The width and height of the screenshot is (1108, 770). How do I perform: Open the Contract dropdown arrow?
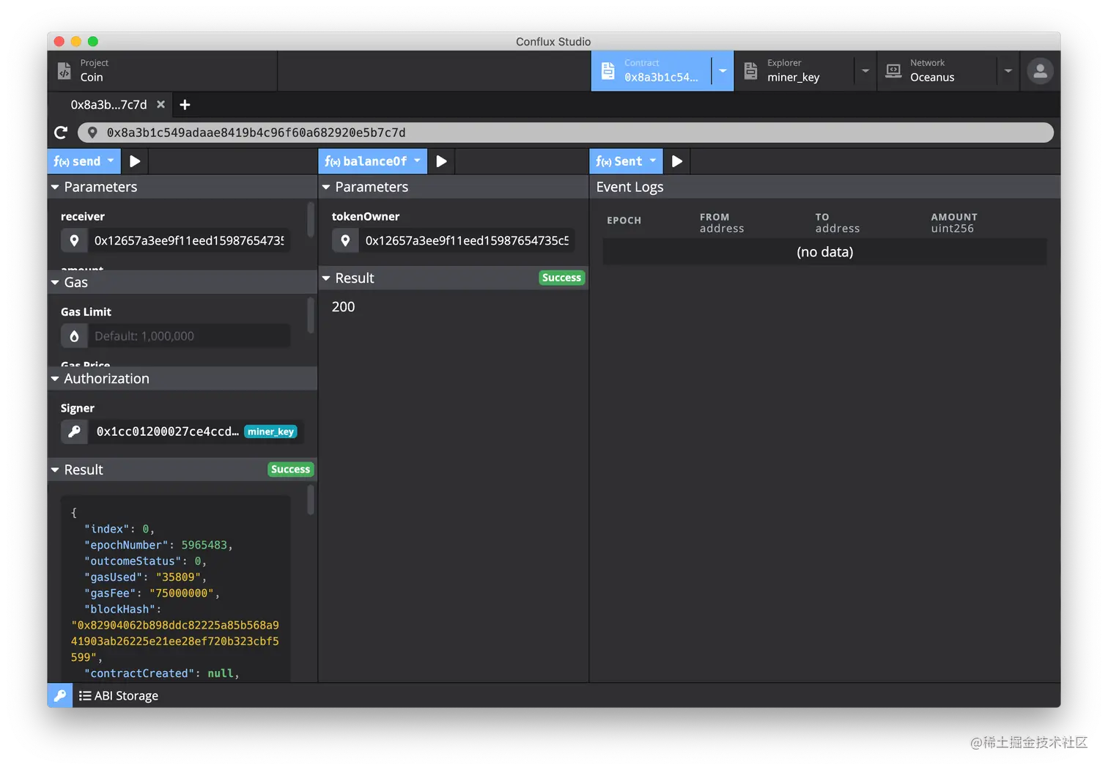[723, 70]
